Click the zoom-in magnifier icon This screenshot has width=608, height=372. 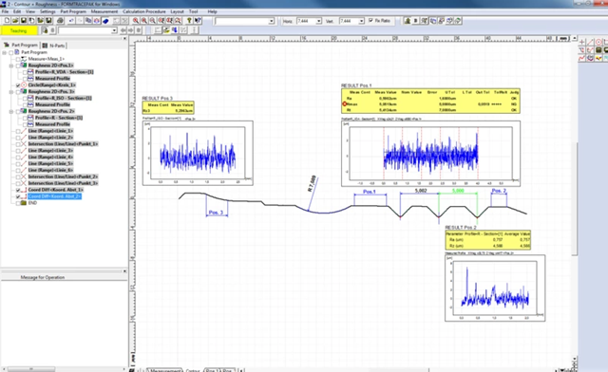pos(136,21)
